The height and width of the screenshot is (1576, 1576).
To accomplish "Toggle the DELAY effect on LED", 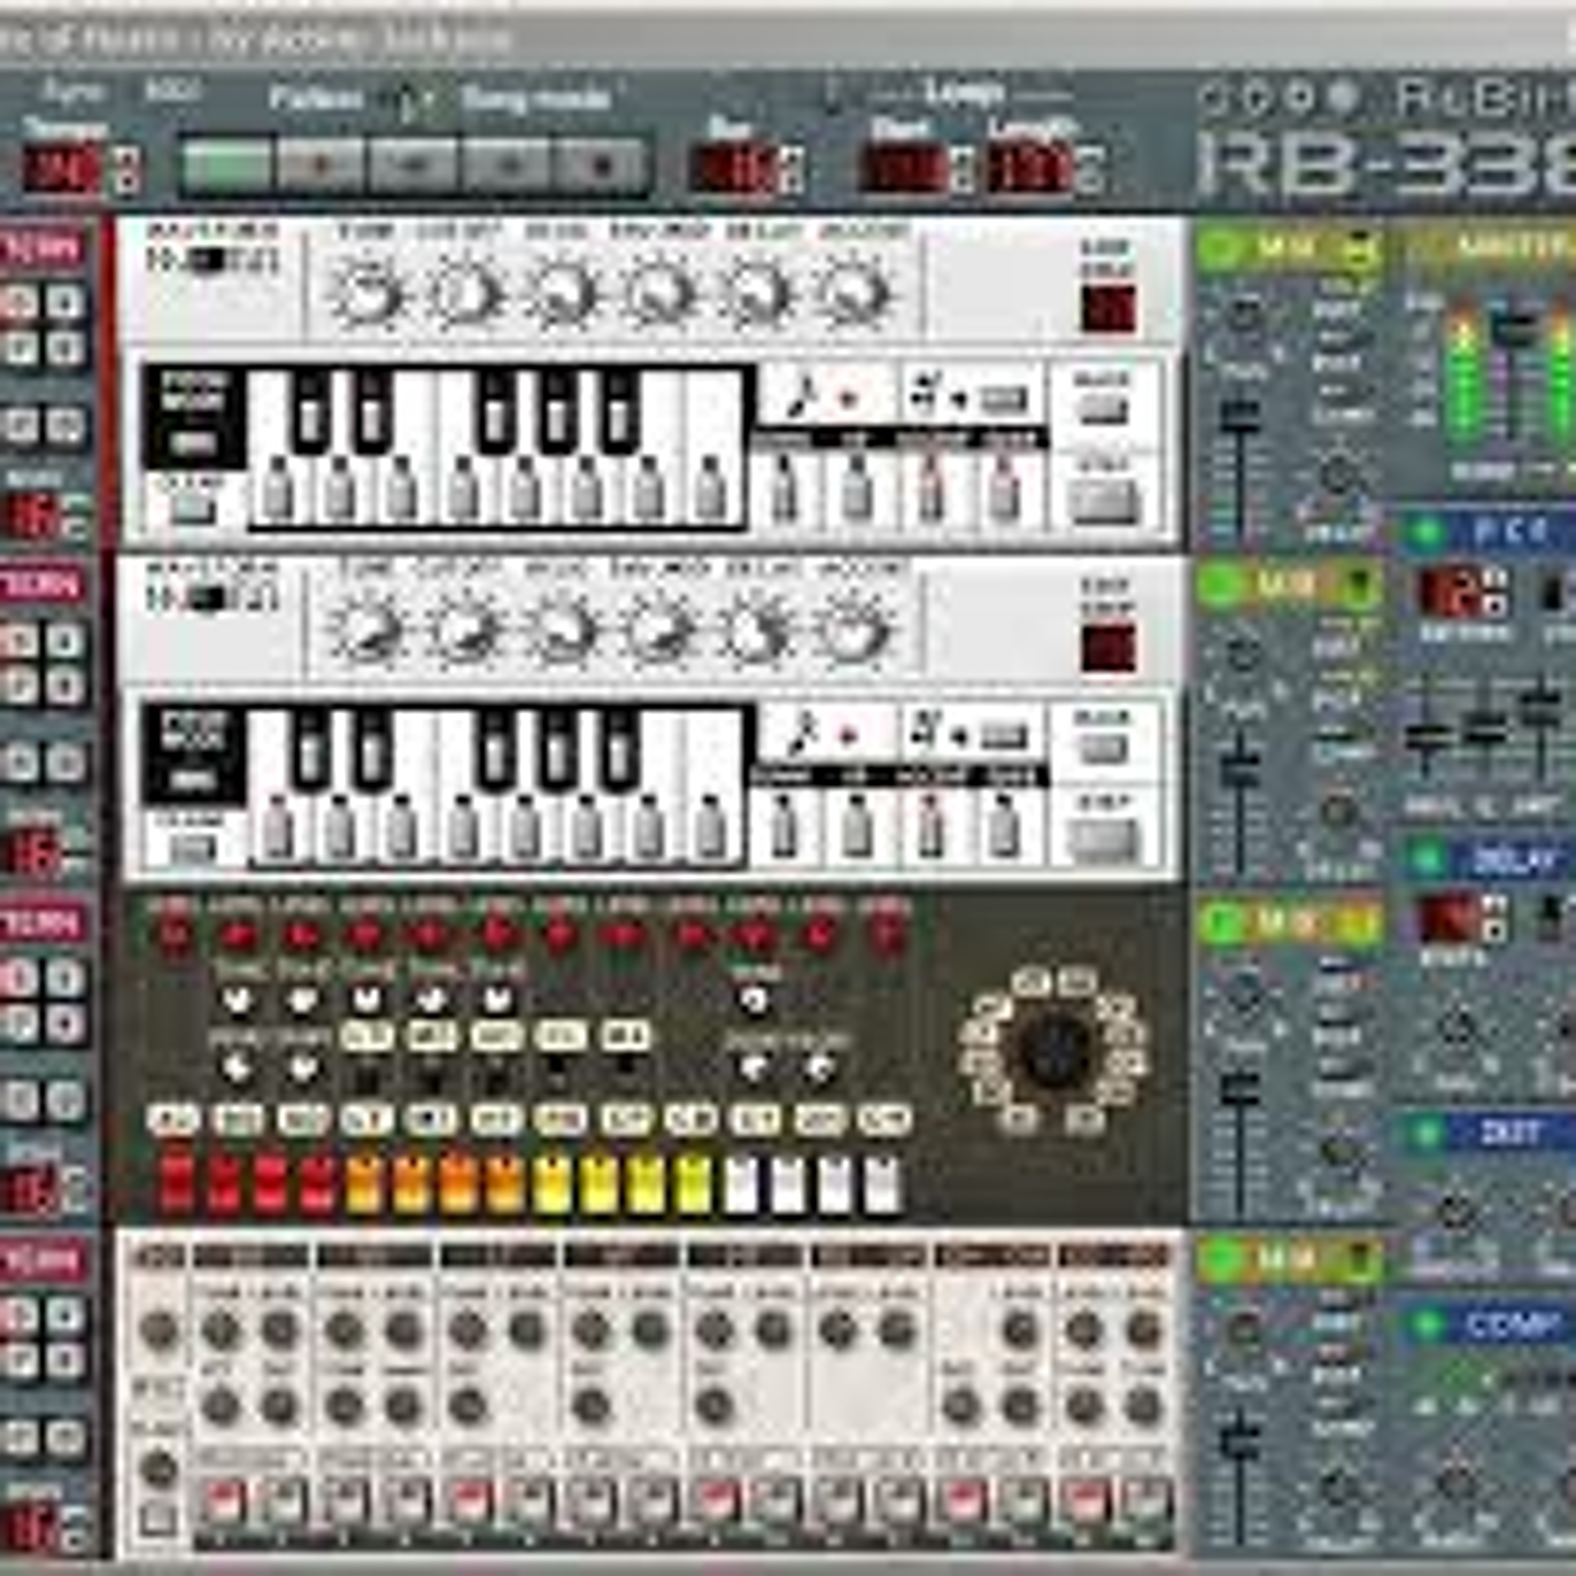I will point(1427,858).
